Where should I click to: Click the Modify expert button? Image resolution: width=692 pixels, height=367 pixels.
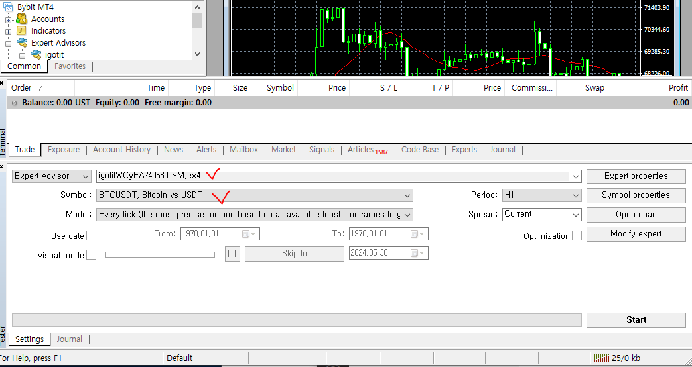636,234
